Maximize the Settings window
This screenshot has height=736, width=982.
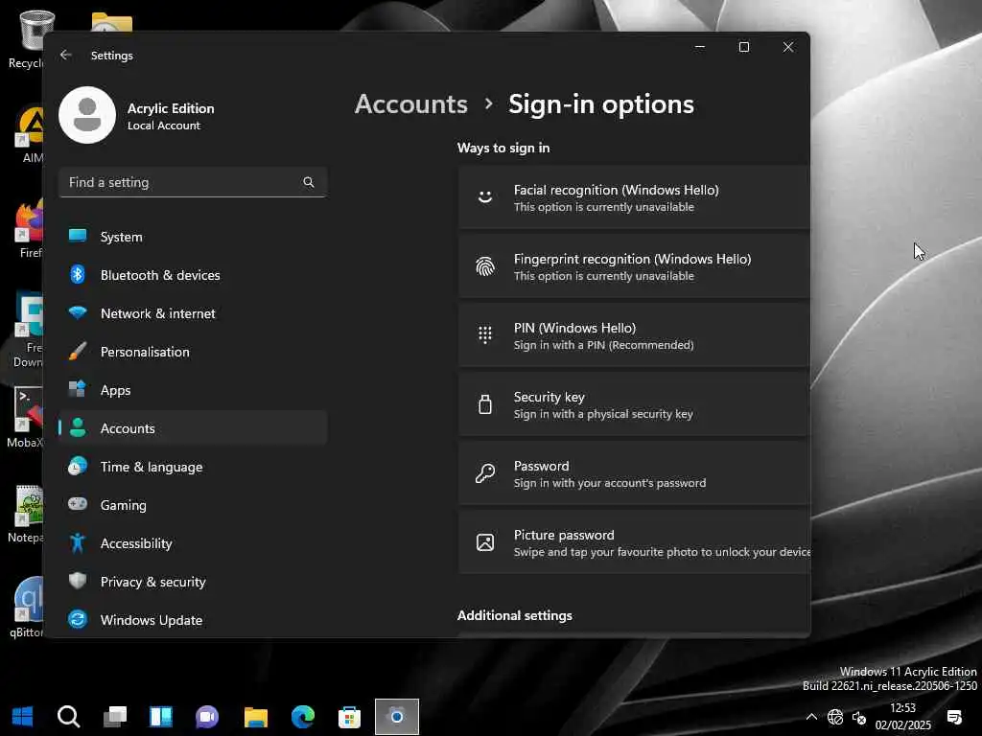click(x=744, y=47)
